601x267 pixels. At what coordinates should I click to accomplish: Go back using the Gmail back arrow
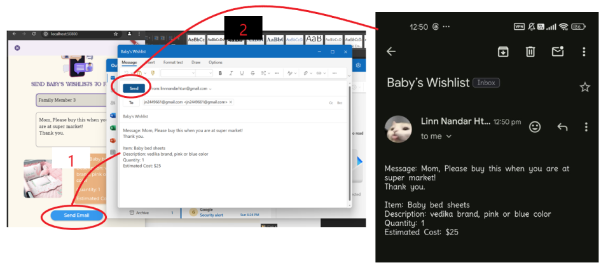click(391, 52)
